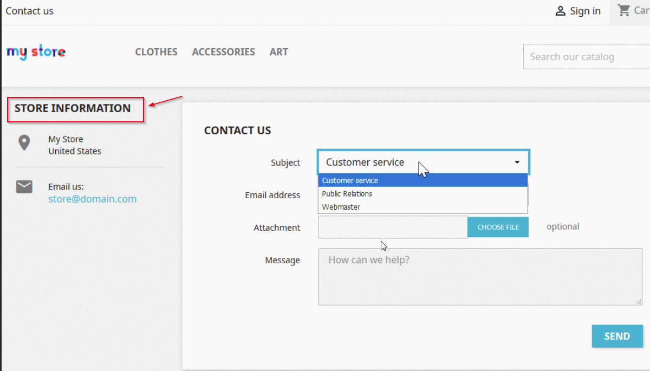This screenshot has width=650, height=371.
Task: Expand the Subject dropdown arrow
Action: tap(517, 162)
